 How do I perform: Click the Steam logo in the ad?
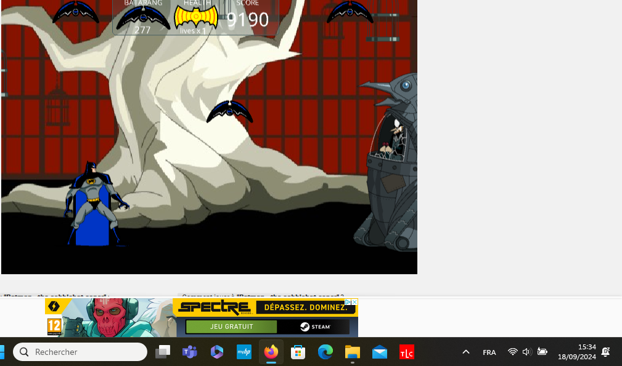pyautogui.click(x=316, y=327)
